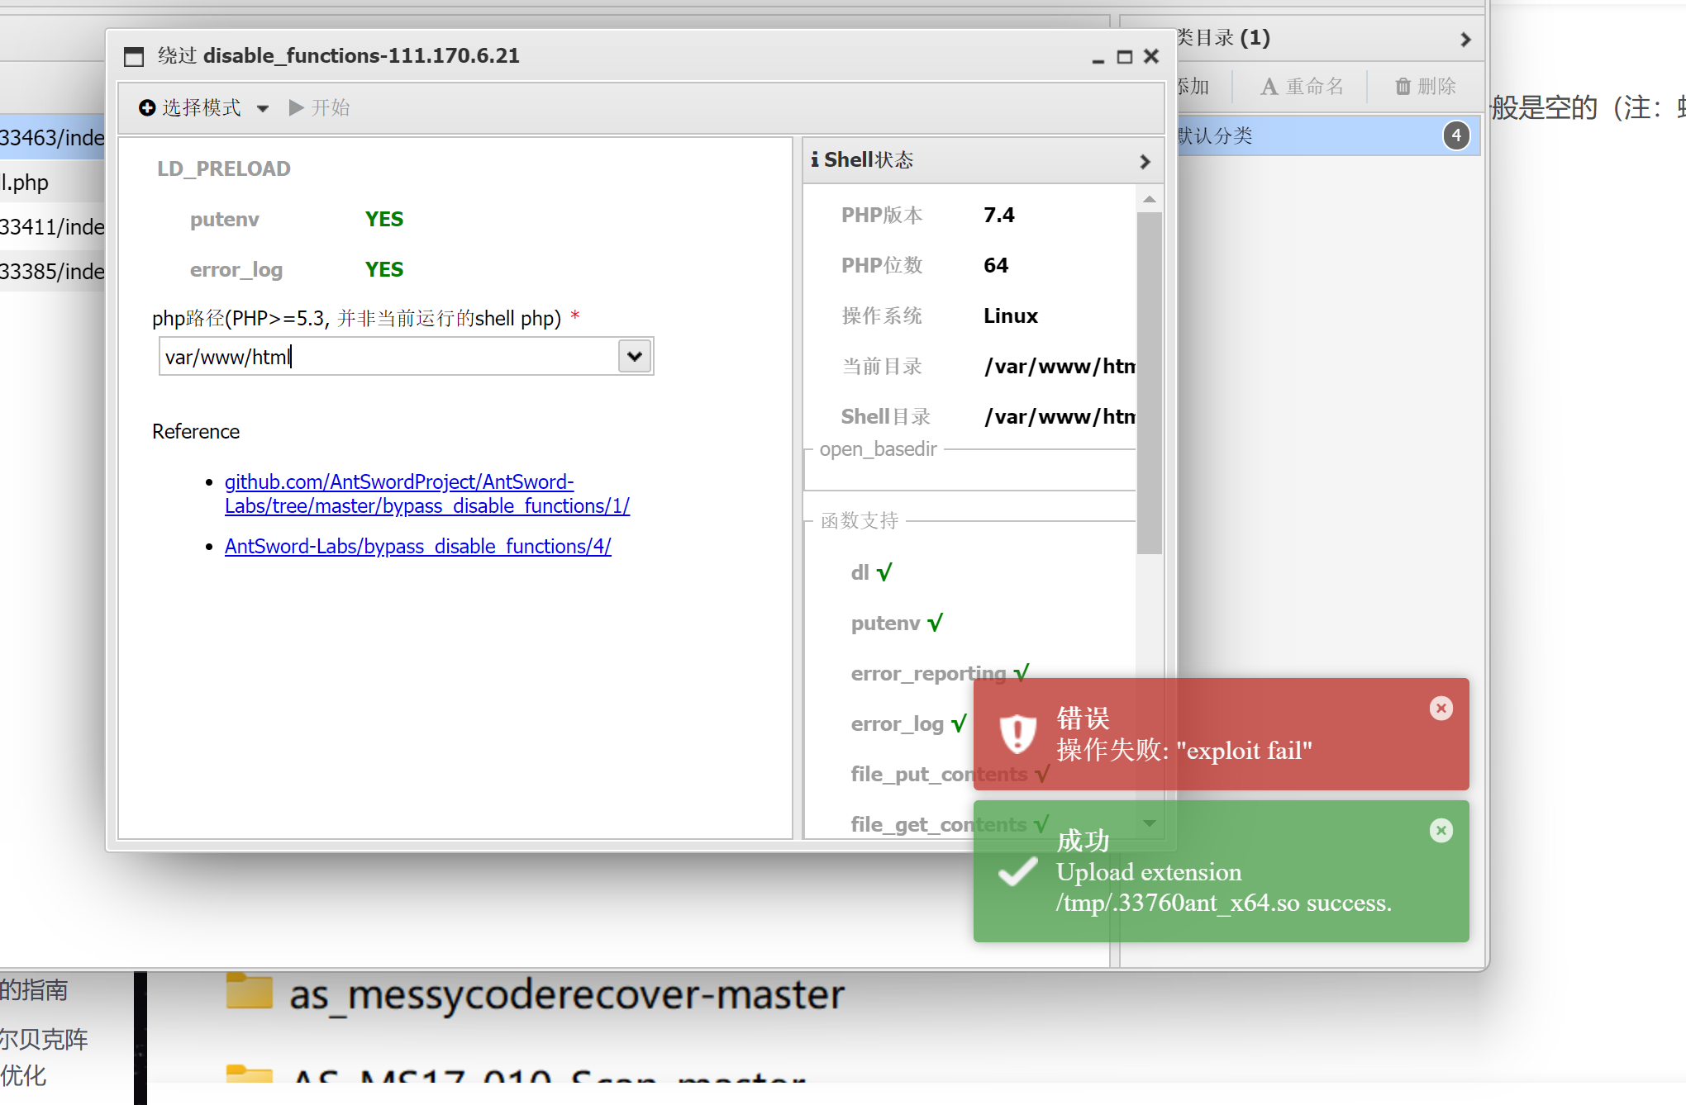Screen dimensions: 1686x1105
Task: Click the Reference label
Action: (x=196, y=432)
